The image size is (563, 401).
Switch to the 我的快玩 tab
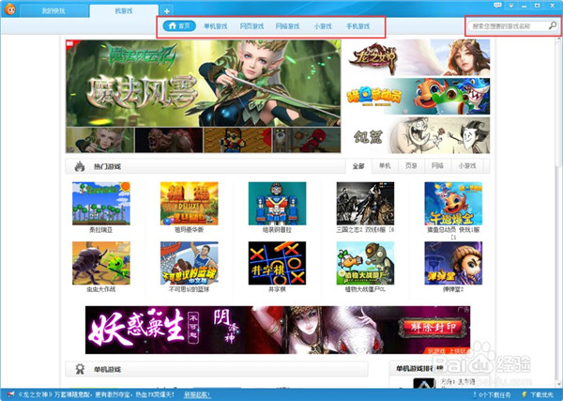[54, 9]
